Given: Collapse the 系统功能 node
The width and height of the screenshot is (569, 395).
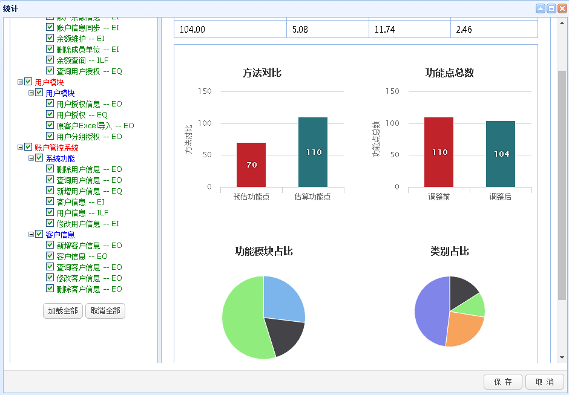Looking at the screenshot, I should coord(31,158).
